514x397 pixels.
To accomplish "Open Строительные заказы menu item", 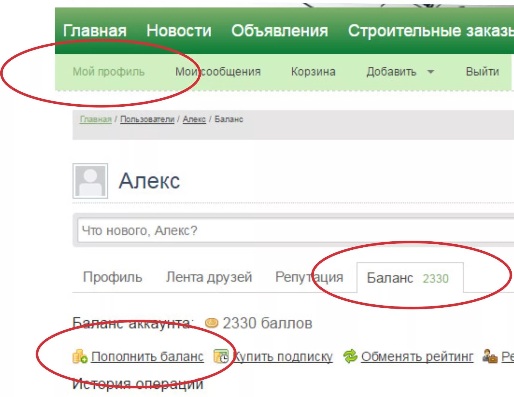I will point(431,31).
